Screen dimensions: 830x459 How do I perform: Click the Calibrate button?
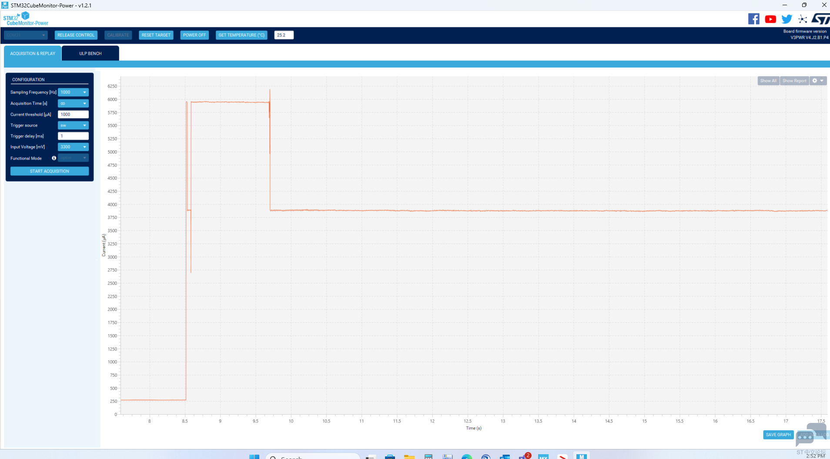pos(118,35)
